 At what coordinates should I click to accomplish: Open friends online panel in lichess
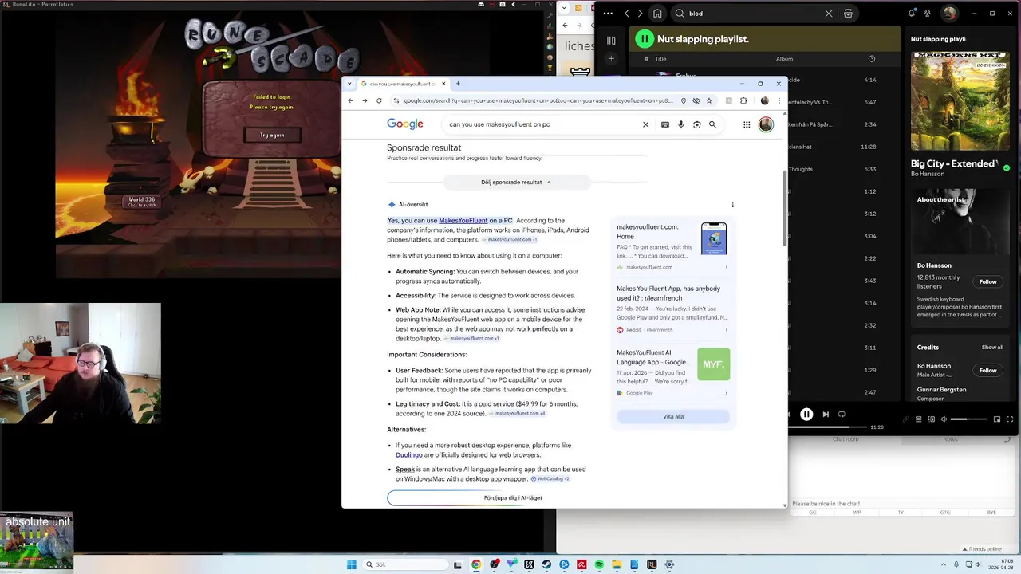click(984, 548)
